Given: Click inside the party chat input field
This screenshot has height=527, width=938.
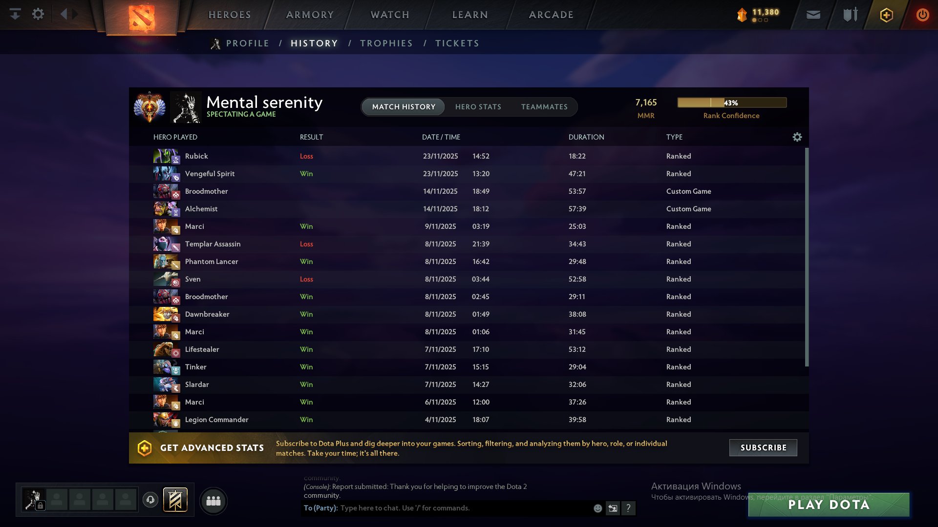Looking at the screenshot, I should pos(464,508).
